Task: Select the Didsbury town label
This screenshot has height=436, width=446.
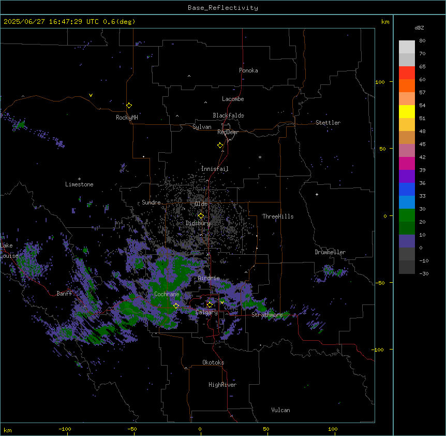Action: pos(198,223)
